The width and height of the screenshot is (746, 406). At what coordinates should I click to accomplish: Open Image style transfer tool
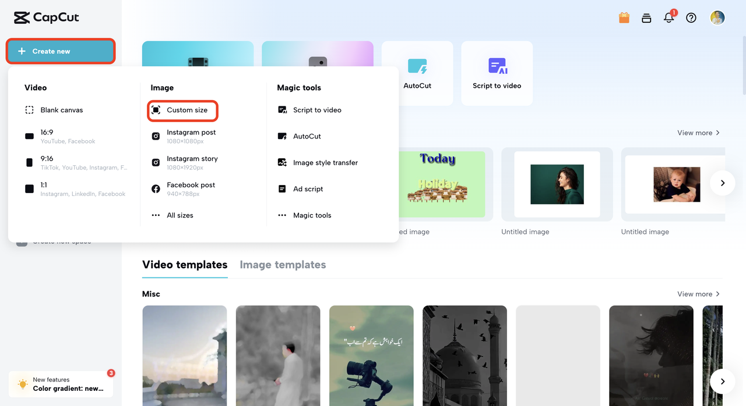point(326,162)
